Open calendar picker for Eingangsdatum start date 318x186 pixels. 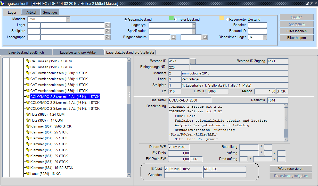[173, 37]
